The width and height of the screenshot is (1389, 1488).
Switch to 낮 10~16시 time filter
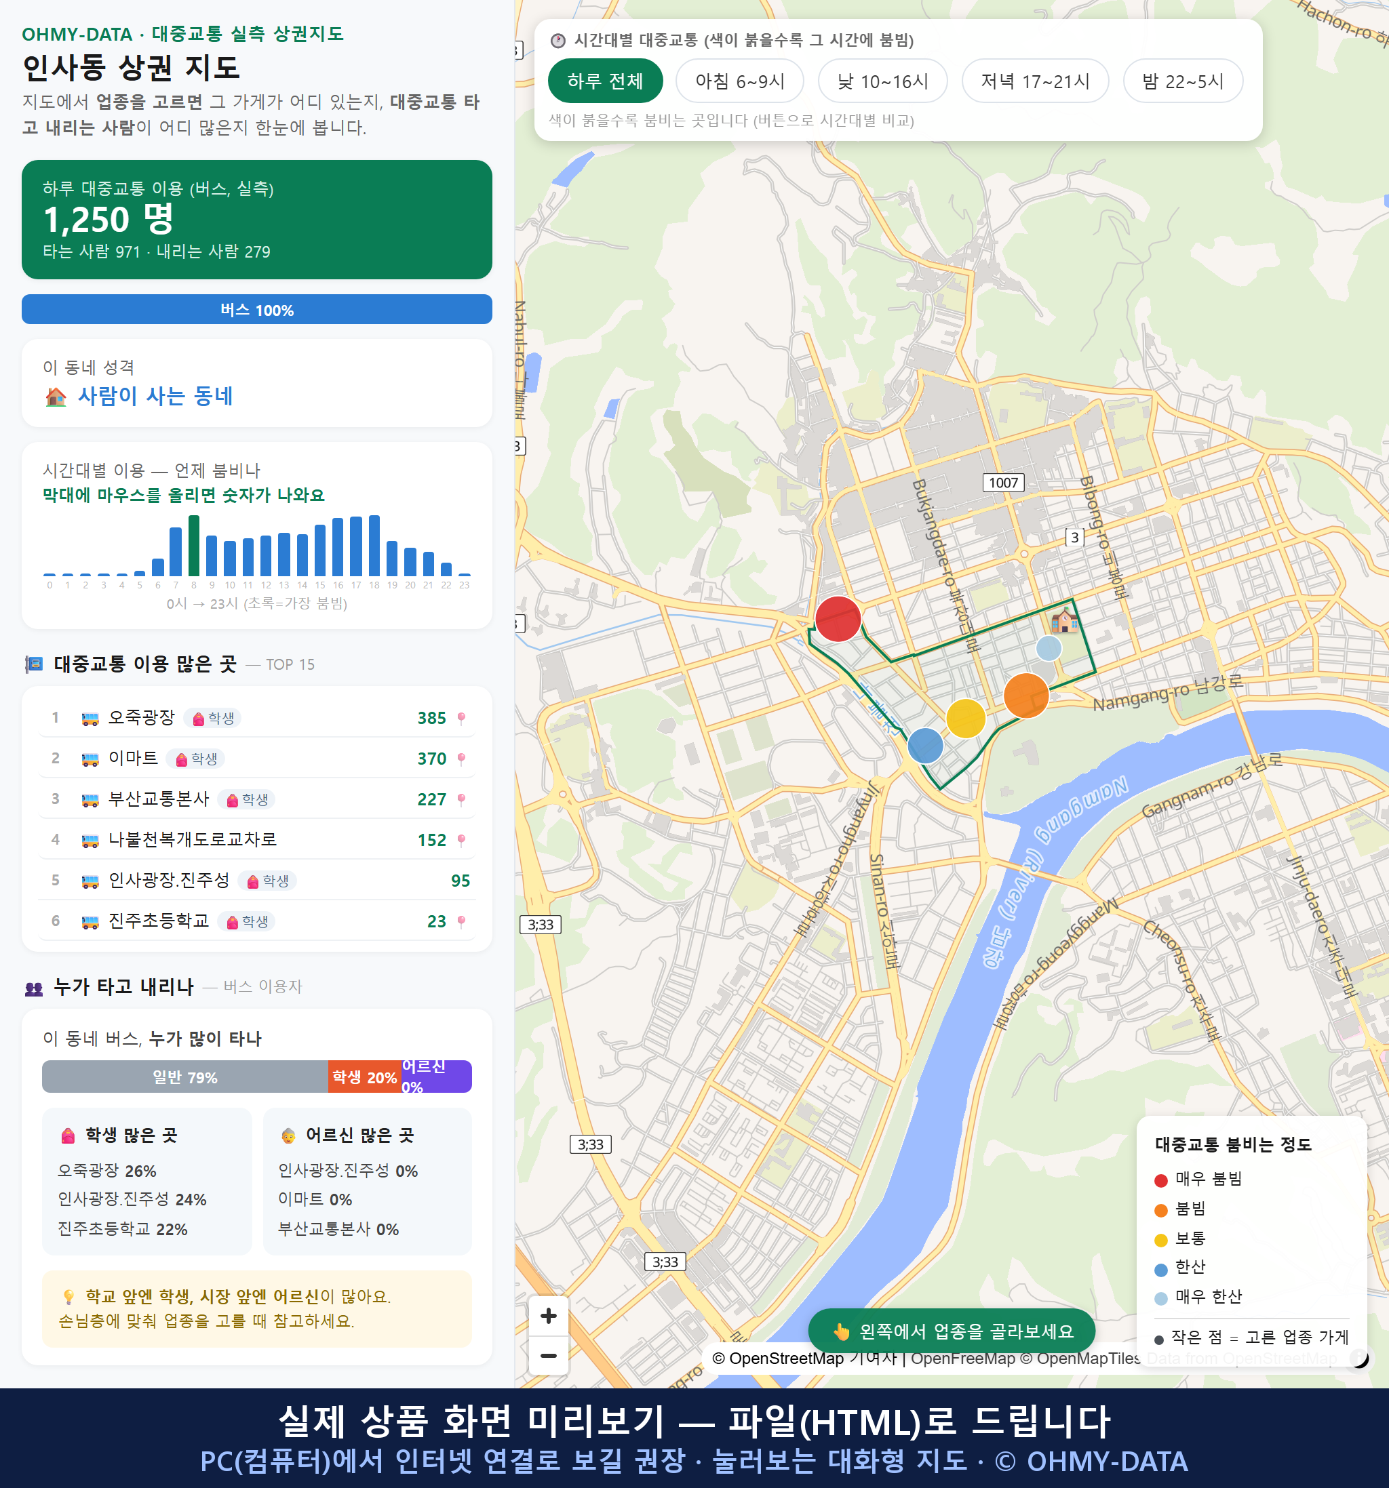coord(883,81)
